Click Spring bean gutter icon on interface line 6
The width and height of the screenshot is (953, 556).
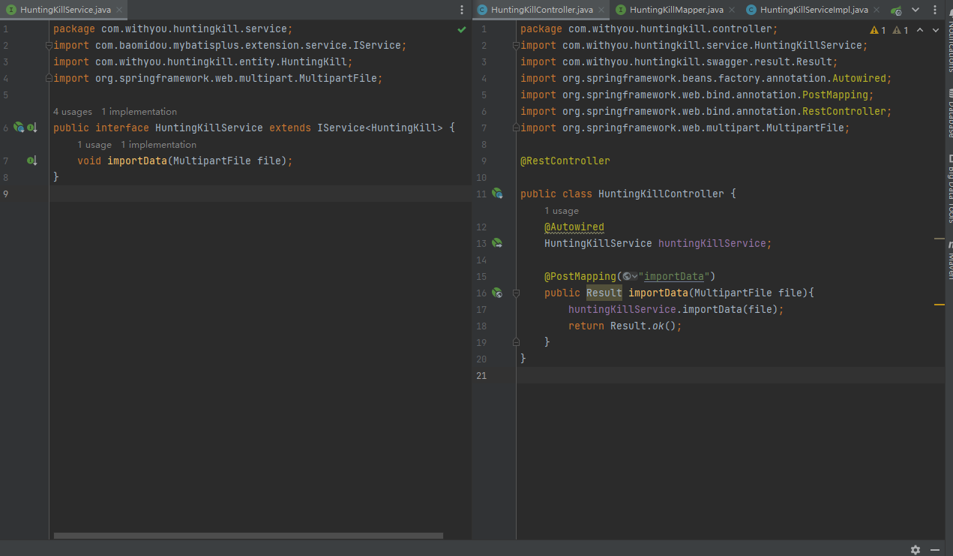(19, 128)
